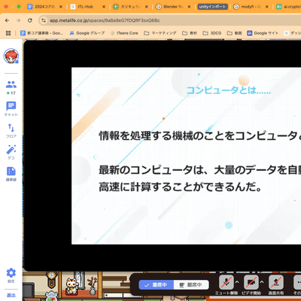Open 新コア議事録 bookmark

point(42,33)
